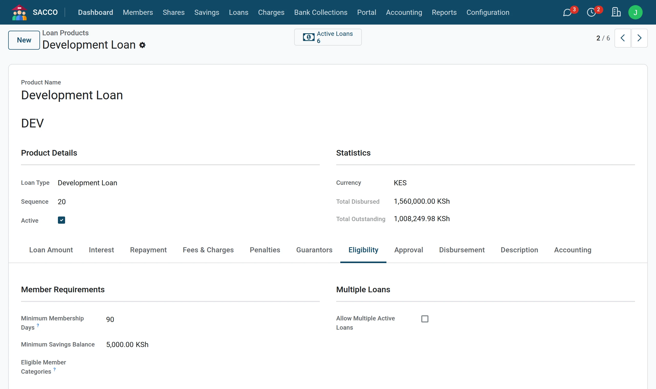This screenshot has height=389, width=656.
Task: Switch to the Approval tab
Action: coord(408,250)
